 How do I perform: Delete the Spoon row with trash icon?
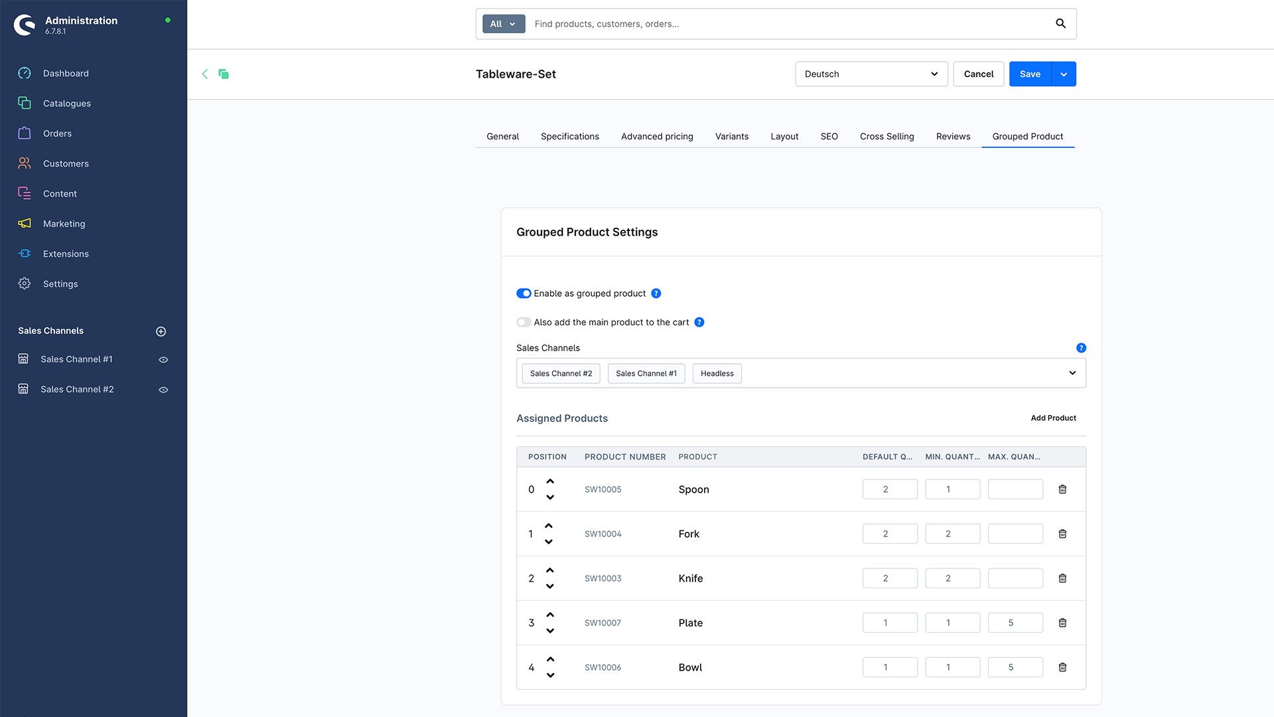click(x=1062, y=489)
